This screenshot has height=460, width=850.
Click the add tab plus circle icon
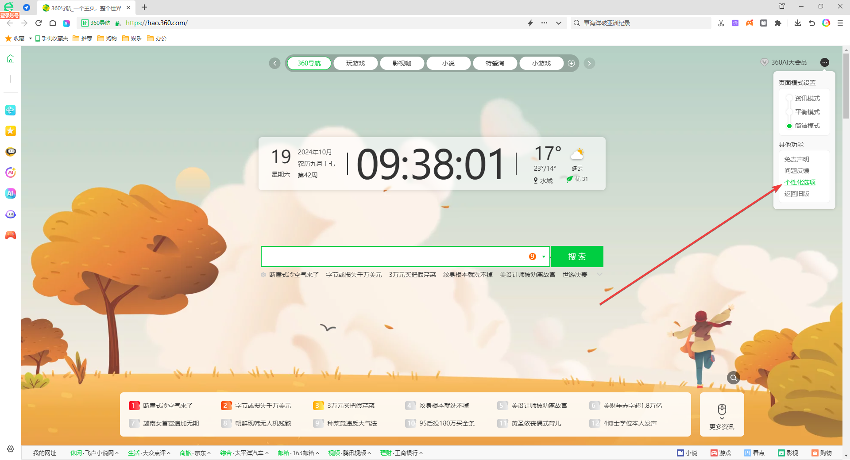[571, 63]
